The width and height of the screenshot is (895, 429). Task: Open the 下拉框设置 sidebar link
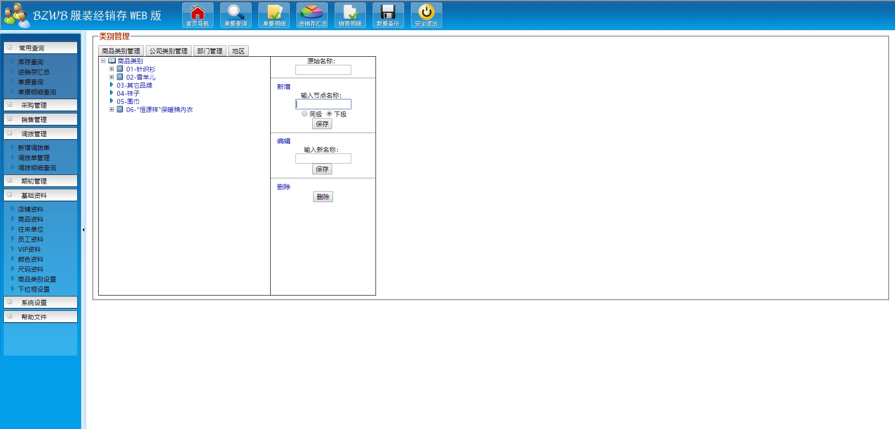[x=34, y=289]
